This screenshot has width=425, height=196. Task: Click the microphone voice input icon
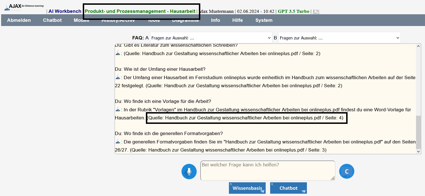pyautogui.click(x=189, y=171)
